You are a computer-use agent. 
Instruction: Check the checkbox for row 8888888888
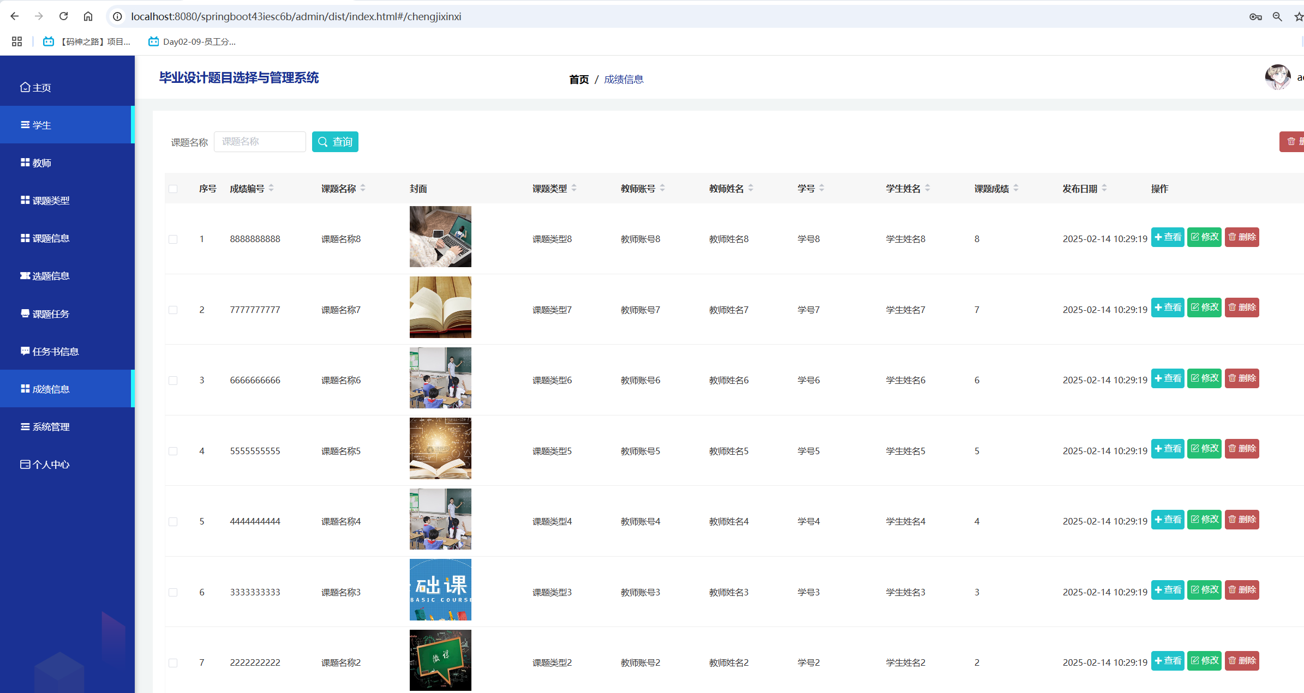click(173, 239)
